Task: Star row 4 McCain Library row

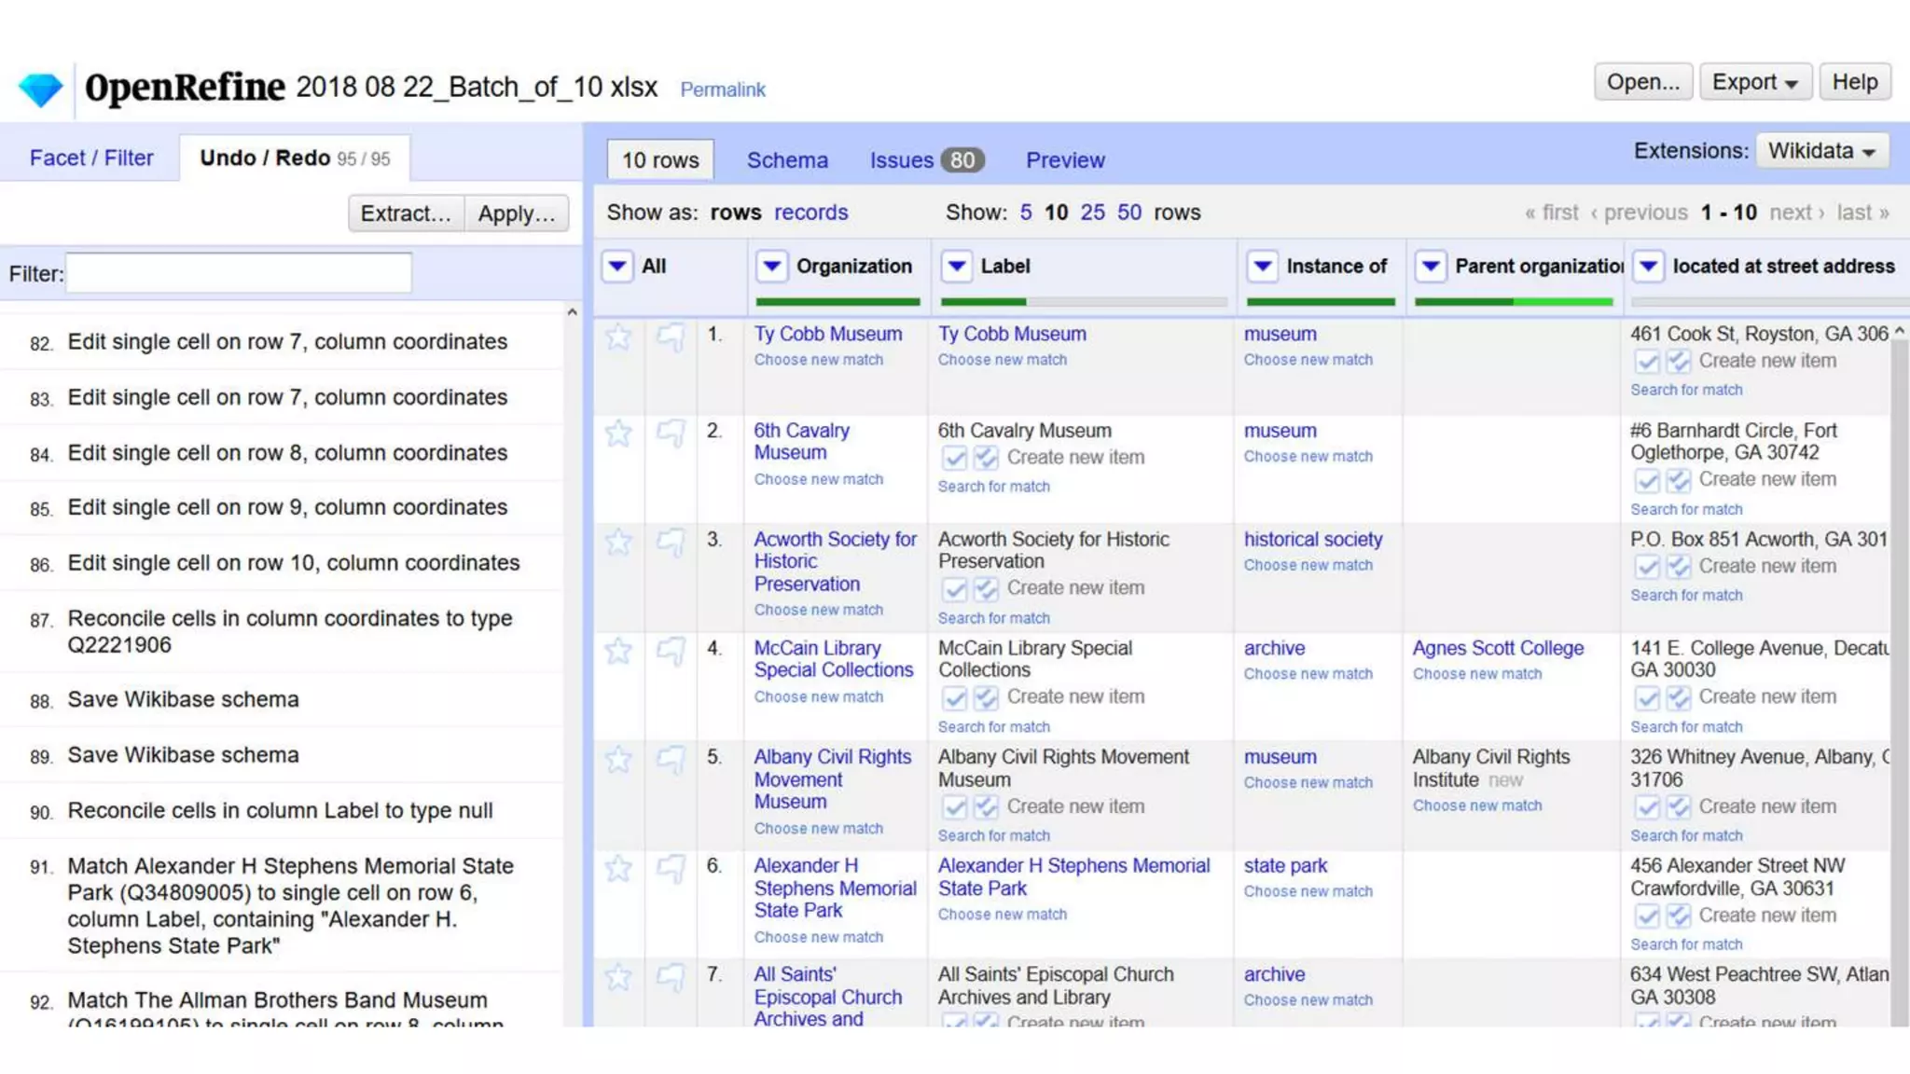Action: 617,651
